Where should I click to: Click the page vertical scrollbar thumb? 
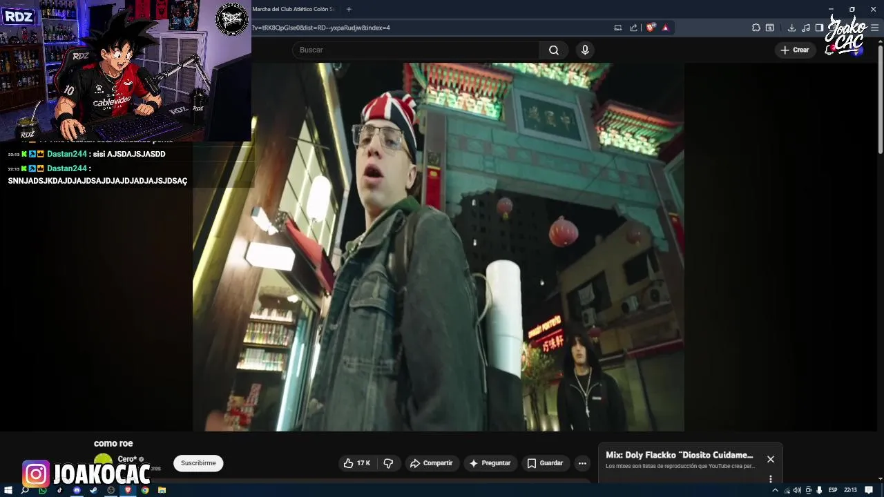click(x=880, y=100)
